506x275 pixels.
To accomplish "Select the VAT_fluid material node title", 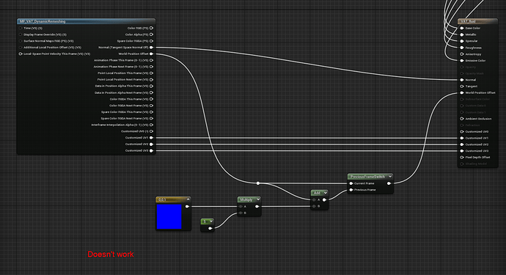I will [469, 21].
